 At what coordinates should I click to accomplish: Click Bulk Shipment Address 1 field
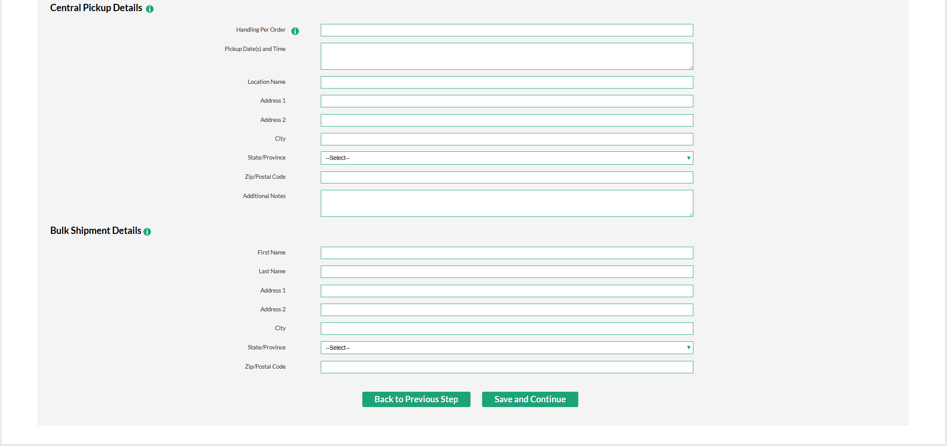click(x=506, y=291)
